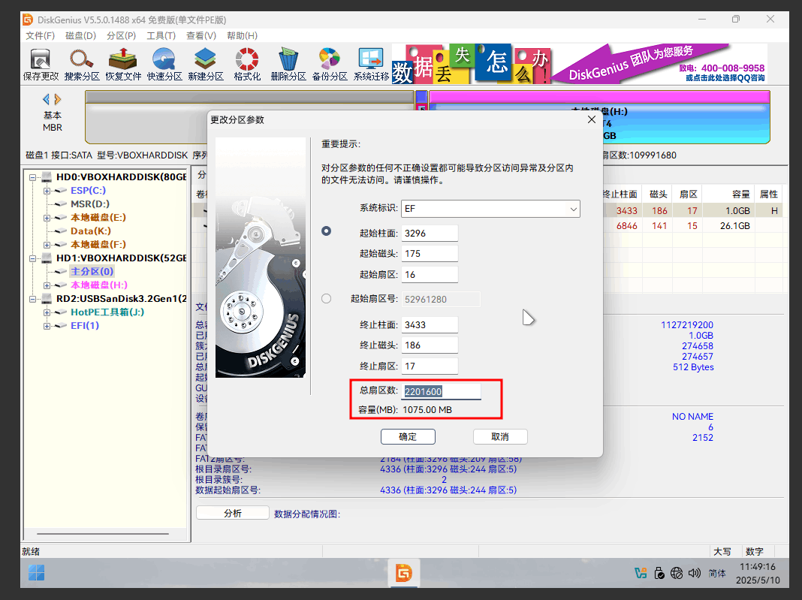Open the 磁盘(D) menu
Viewport: 802px width, 600px height.
point(81,36)
